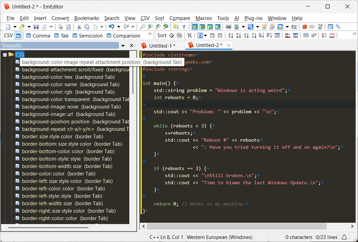Toggle Comparison CSV mode
Image resolution: width=358 pixels, height=242 pixels.
pos(123,35)
